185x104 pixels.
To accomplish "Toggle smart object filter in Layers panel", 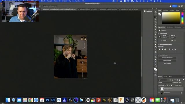I will click(x=180, y=80).
